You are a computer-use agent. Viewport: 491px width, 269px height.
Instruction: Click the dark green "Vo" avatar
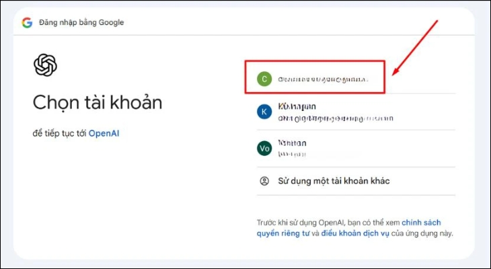point(264,149)
